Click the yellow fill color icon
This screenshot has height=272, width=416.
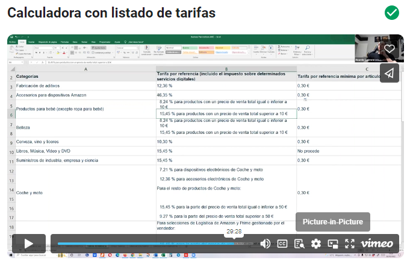[58, 52]
